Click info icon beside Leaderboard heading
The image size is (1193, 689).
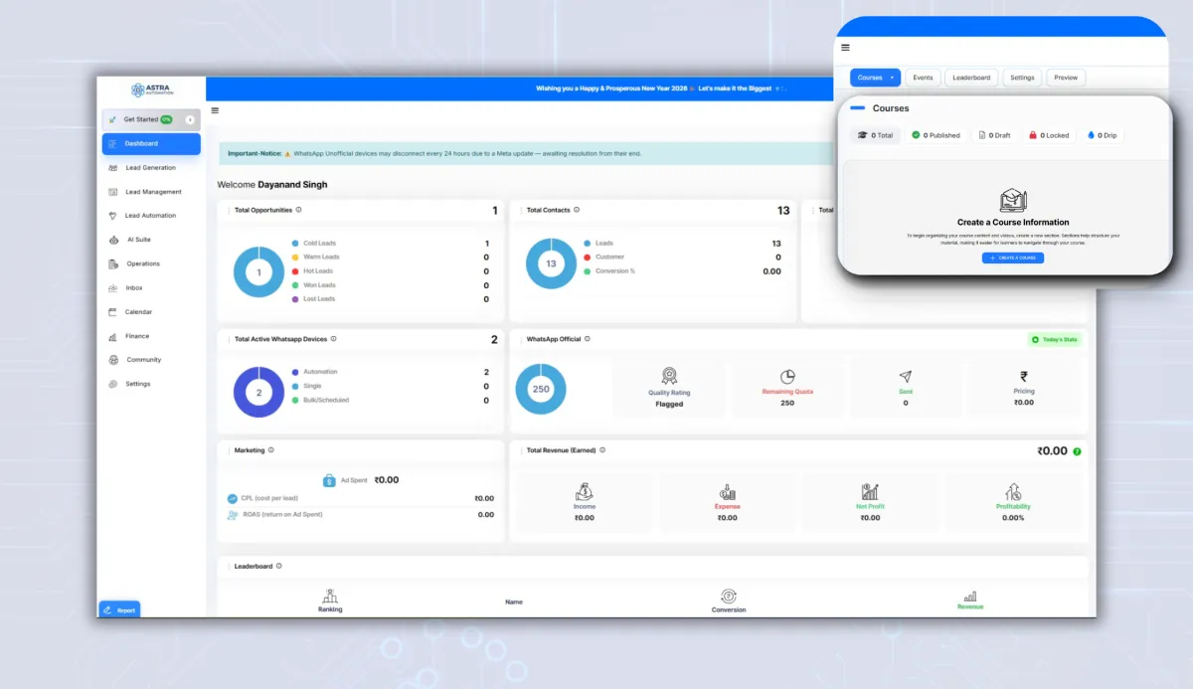coord(278,566)
